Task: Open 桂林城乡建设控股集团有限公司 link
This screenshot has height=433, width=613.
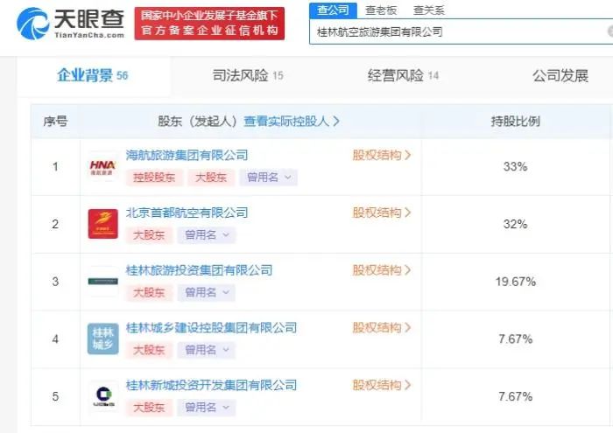Action: pos(211,327)
